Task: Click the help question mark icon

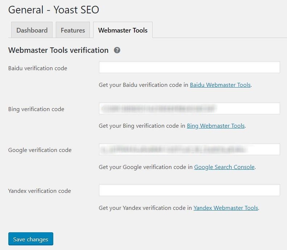Action: 117,50
